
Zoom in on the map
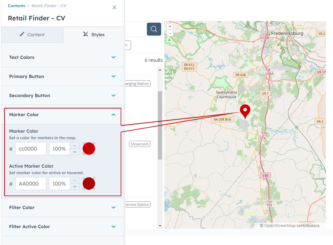click(170, 27)
